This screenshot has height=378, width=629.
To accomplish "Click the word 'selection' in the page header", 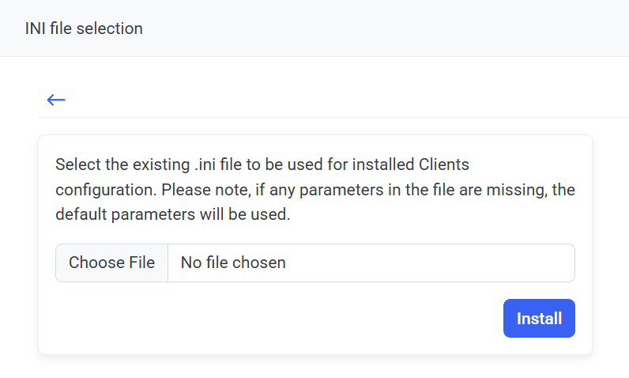I will pyautogui.click(x=113, y=28).
